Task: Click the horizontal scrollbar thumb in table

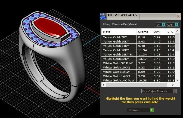Action: pos(136,85)
